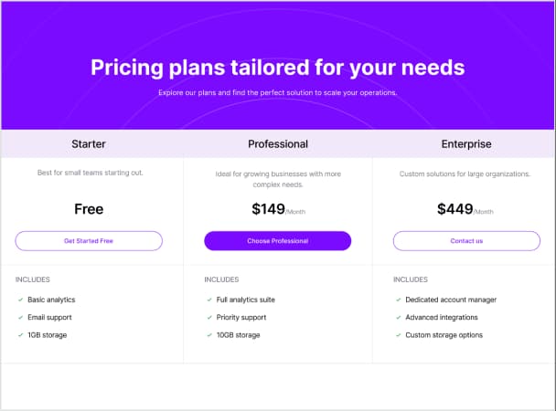The image size is (556, 411).
Task: Click checkmark icon beside Custom storage options
Action: [x=398, y=335]
